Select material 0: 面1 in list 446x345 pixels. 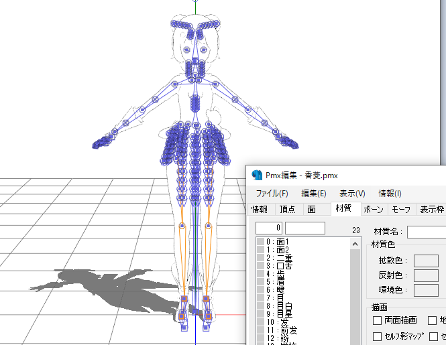tap(282, 242)
